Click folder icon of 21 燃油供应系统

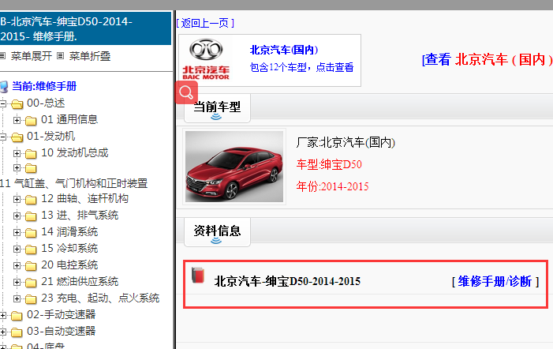coord(31,283)
